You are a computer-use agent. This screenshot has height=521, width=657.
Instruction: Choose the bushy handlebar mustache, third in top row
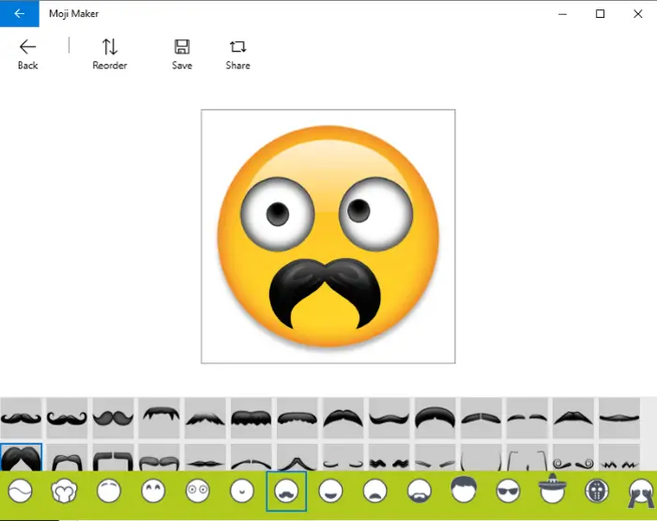[114, 418]
